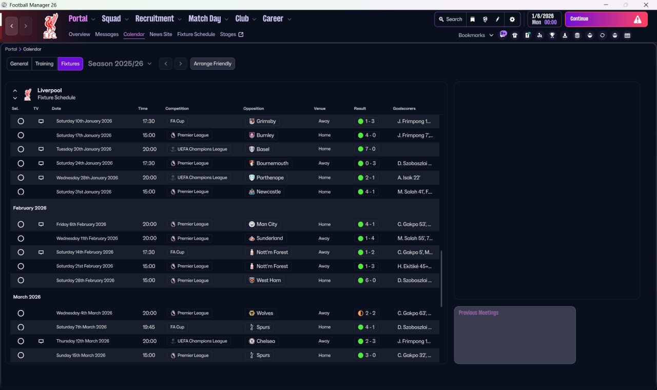The width and height of the screenshot is (657, 390).
Task: Click the bookmark icon beside Search
Action: point(473,19)
